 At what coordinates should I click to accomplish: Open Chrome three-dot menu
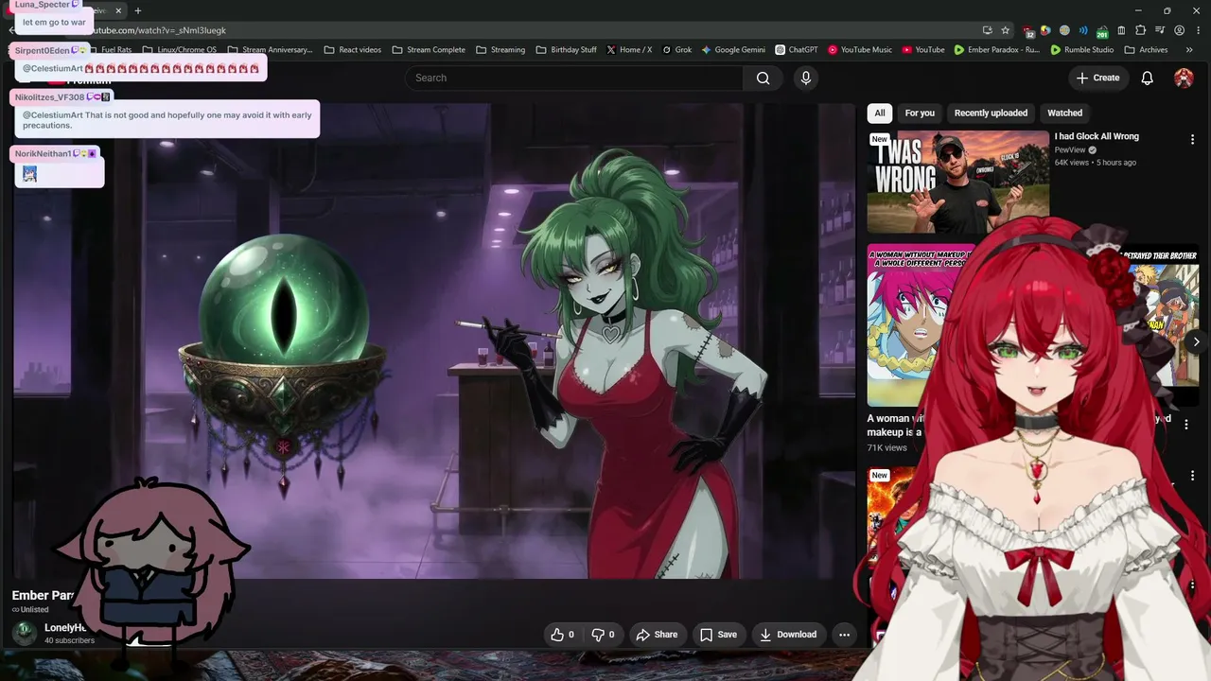(x=1197, y=30)
